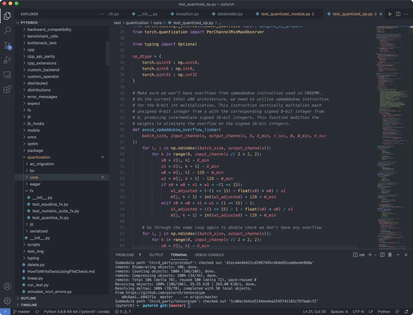Synchronize changes status bar icon

(x=37, y=312)
